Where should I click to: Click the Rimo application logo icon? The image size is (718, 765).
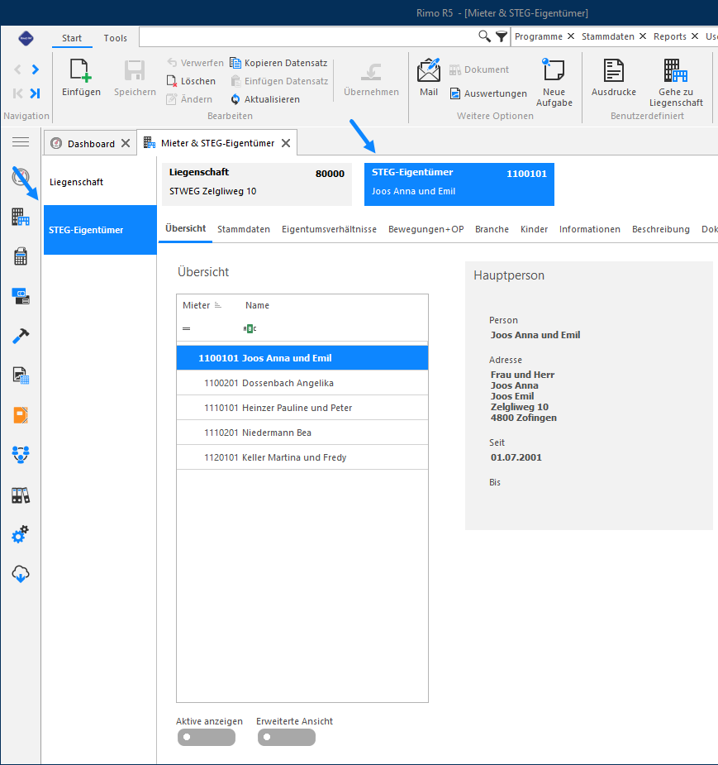point(26,38)
